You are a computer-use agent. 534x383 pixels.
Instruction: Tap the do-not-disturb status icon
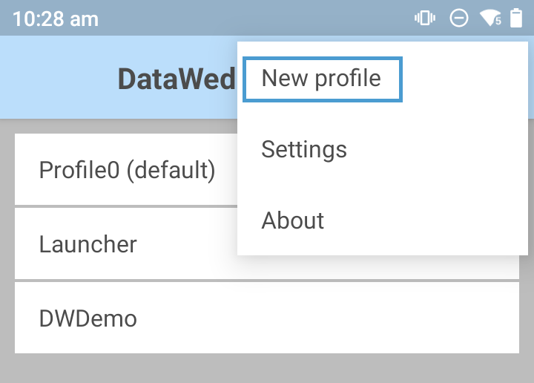[x=459, y=18]
